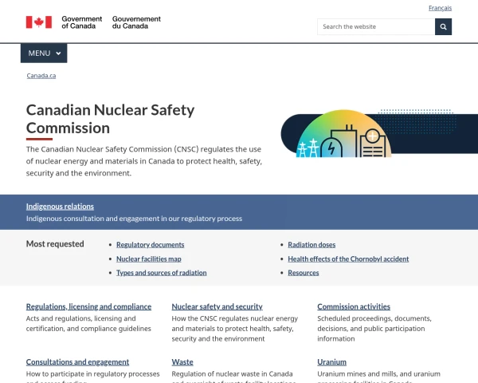The height and width of the screenshot is (383, 478).
Task: Switch language via Français link
Action: 440,8
